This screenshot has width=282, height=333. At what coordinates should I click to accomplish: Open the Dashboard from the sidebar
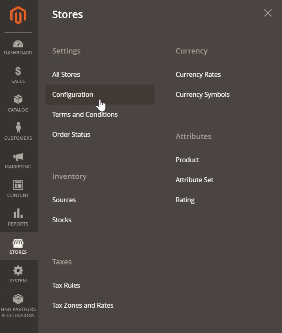(18, 46)
